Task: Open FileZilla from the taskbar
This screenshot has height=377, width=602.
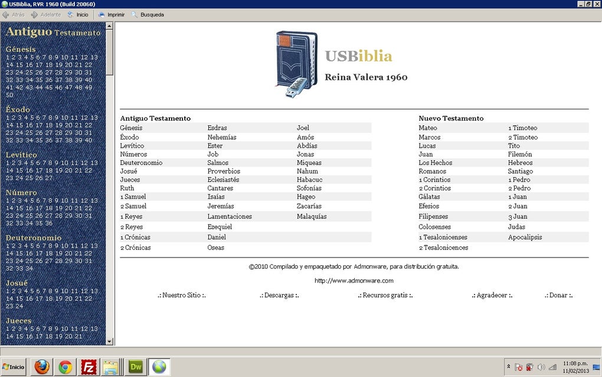Action: coord(89,367)
